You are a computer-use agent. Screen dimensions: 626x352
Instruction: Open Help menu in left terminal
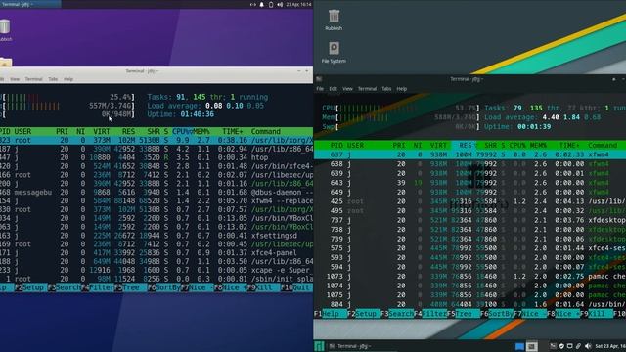pos(68,79)
